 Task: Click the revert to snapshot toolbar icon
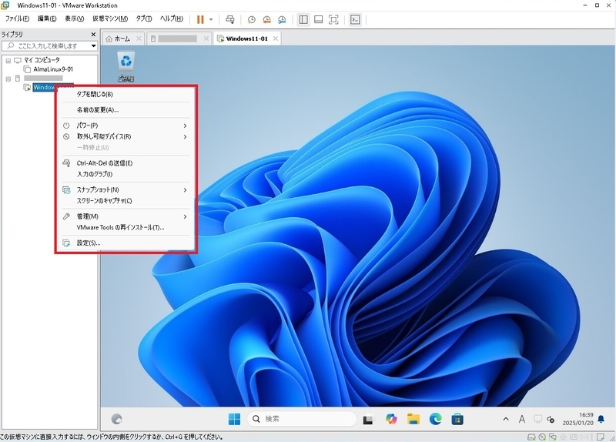(266, 19)
